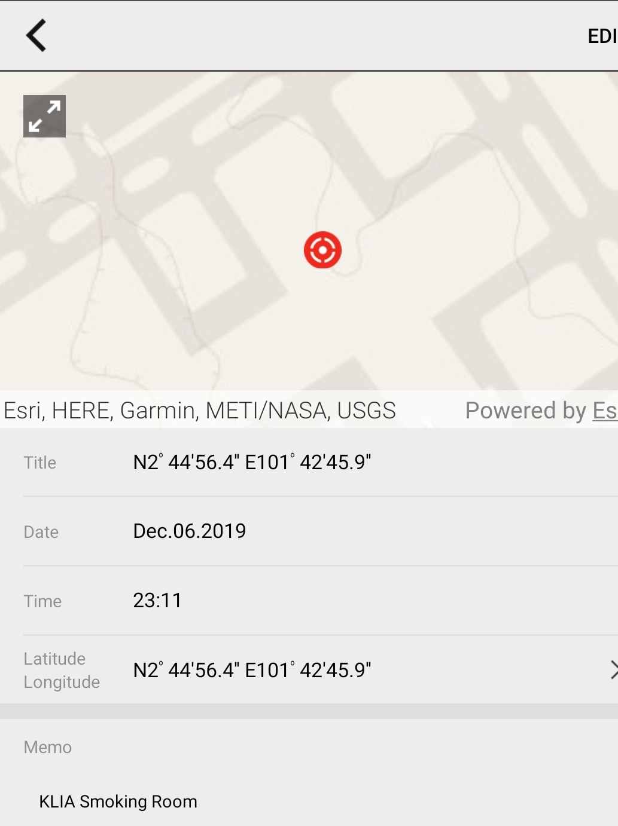Expand the map to fullscreen
Image resolution: width=618 pixels, height=826 pixels.
coord(44,116)
